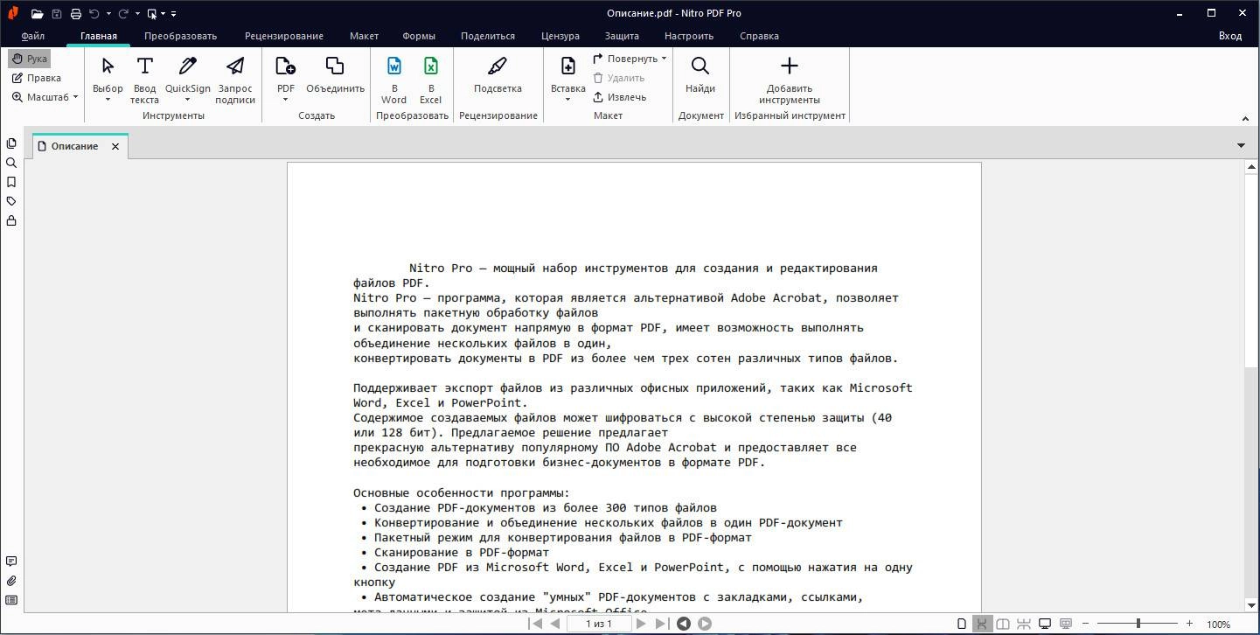This screenshot has width=1260, height=635.
Task: Click the Извлечь extract pages button
Action: click(x=620, y=97)
